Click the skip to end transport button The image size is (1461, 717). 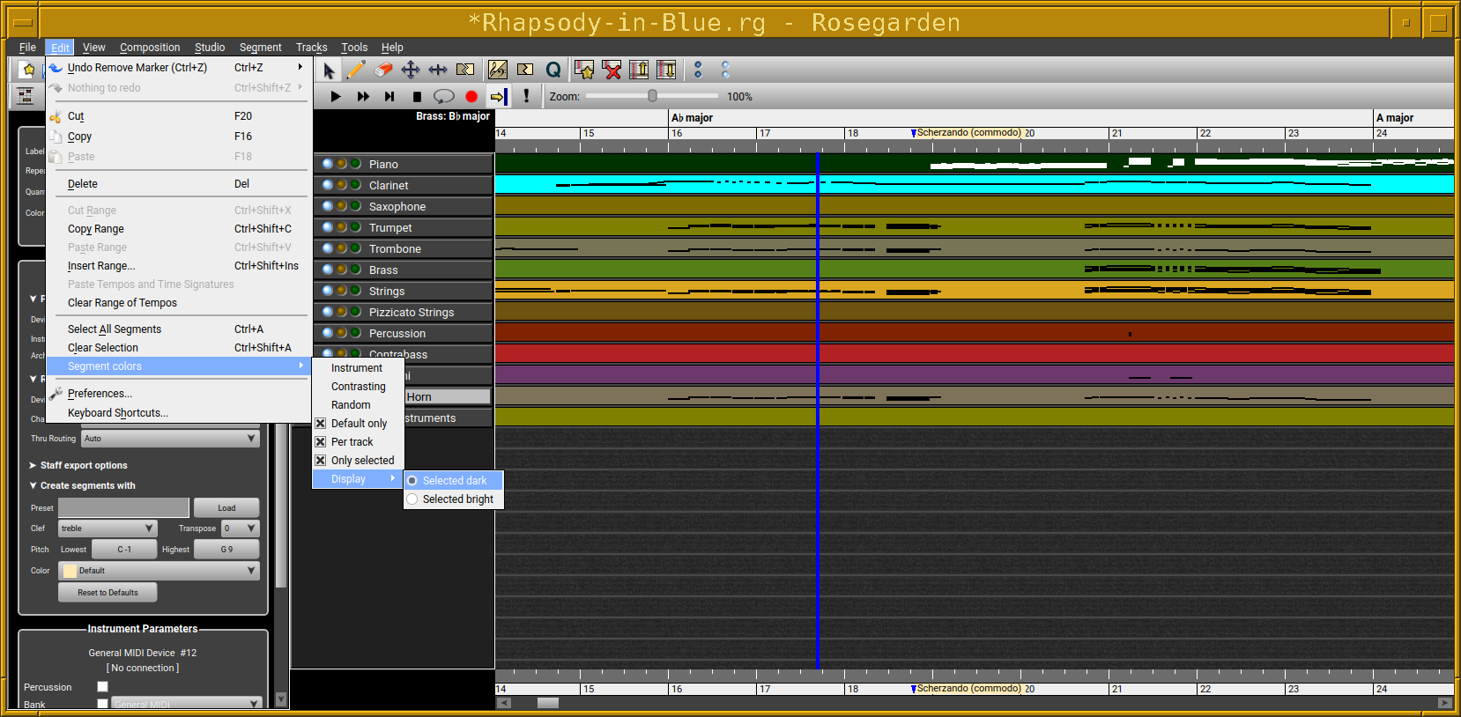tap(389, 96)
